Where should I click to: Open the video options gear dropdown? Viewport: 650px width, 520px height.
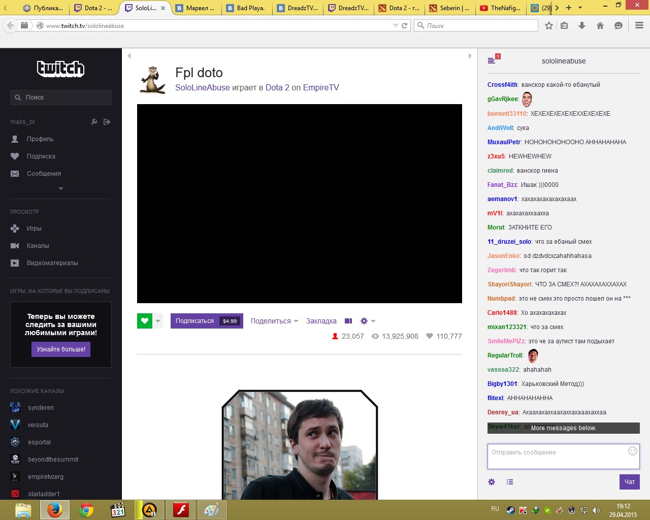(x=368, y=321)
